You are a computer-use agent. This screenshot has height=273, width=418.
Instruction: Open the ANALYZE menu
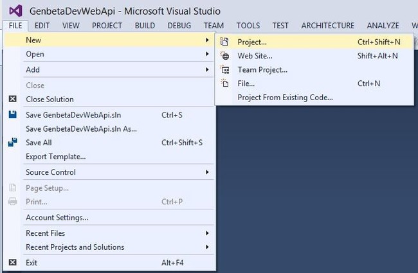pyautogui.click(x=383, y=26)
